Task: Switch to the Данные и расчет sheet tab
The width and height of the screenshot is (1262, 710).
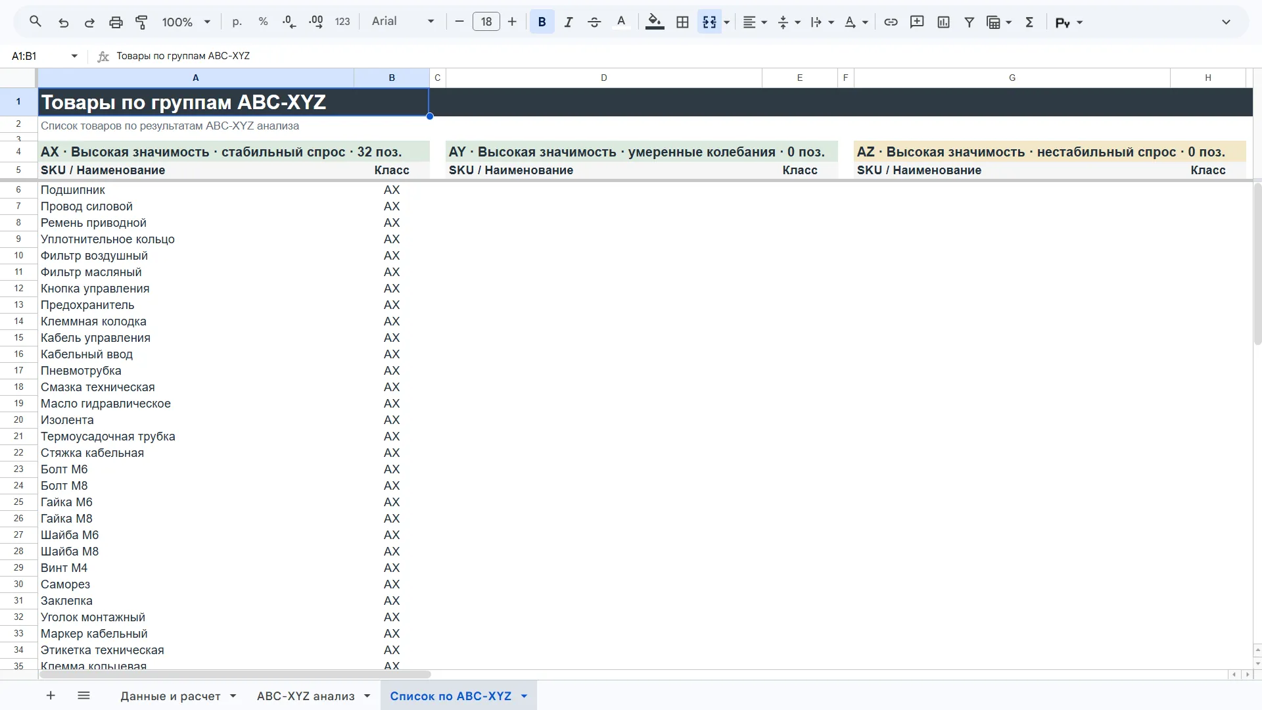Action: [x=178, y=696]
